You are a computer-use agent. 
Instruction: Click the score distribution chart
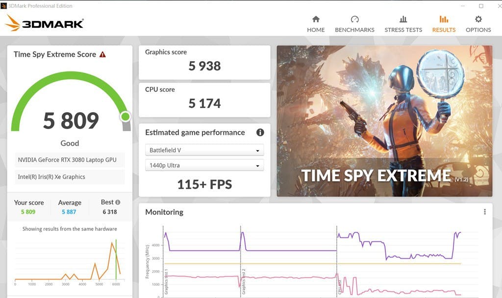pyautogui.click(x=70, y=263)
